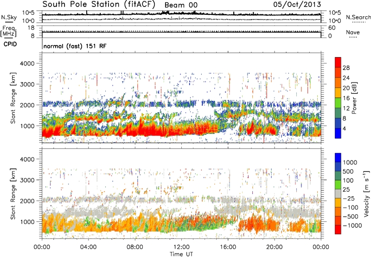Click the 3000 tick in the velocity panel
Image resolution: width=371 pixels, height=257 pixels.
click(27, 180)
